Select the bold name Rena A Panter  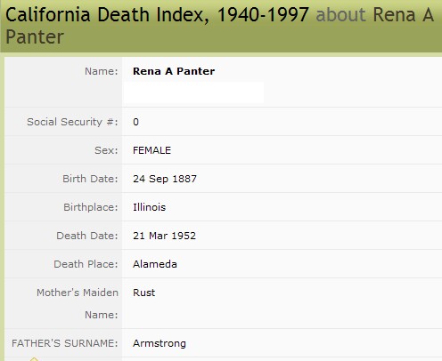[x=174, y=71]
